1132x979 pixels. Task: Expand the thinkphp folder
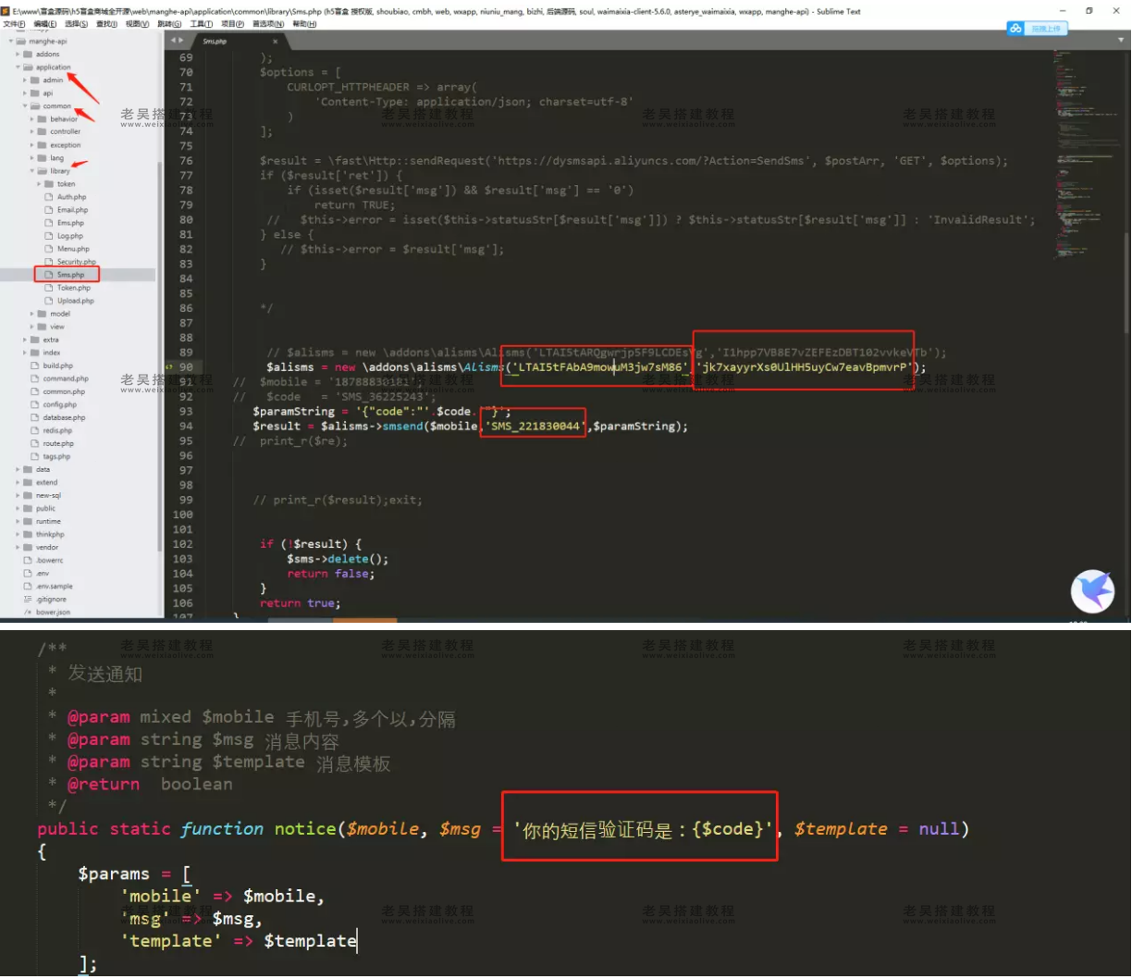[x=18, y=535]
